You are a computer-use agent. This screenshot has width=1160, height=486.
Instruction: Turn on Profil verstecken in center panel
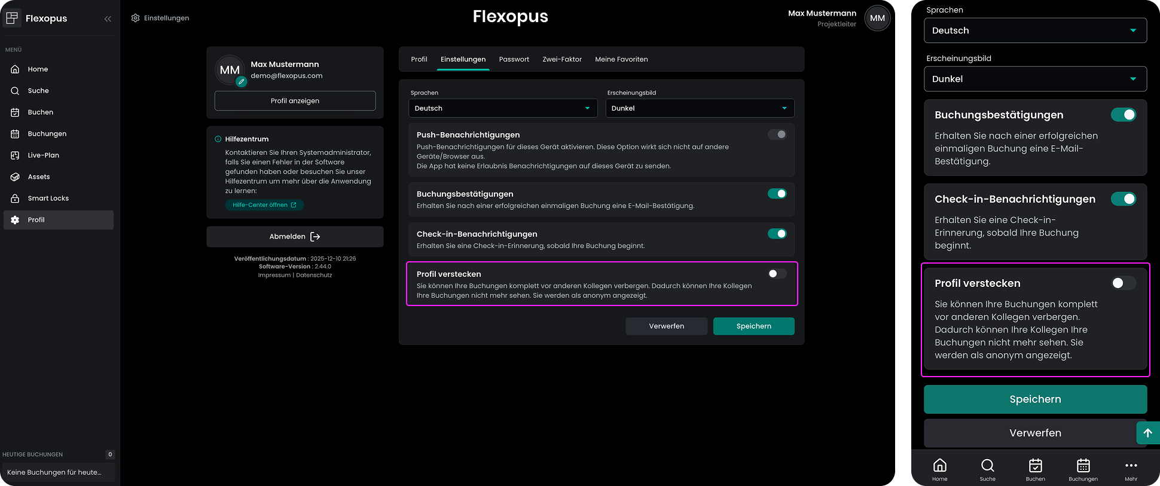click(x=777, y=274)
